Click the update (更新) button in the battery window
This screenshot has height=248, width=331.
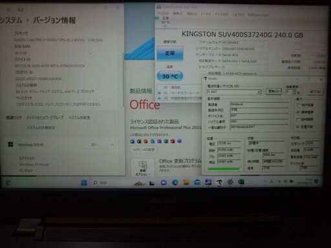(273, 91)
